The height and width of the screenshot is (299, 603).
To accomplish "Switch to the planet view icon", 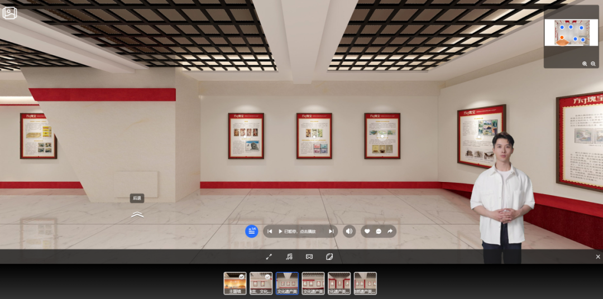I will [329, 257].
